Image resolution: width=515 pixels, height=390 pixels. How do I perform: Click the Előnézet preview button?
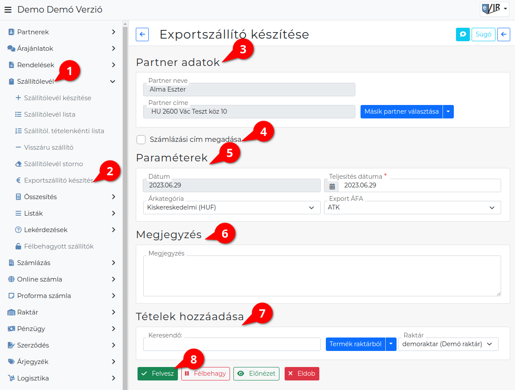click(x=256, y=374)
